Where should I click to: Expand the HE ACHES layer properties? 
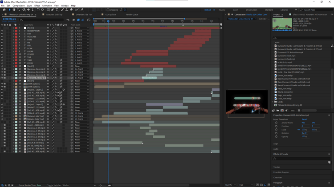[13, 37]
